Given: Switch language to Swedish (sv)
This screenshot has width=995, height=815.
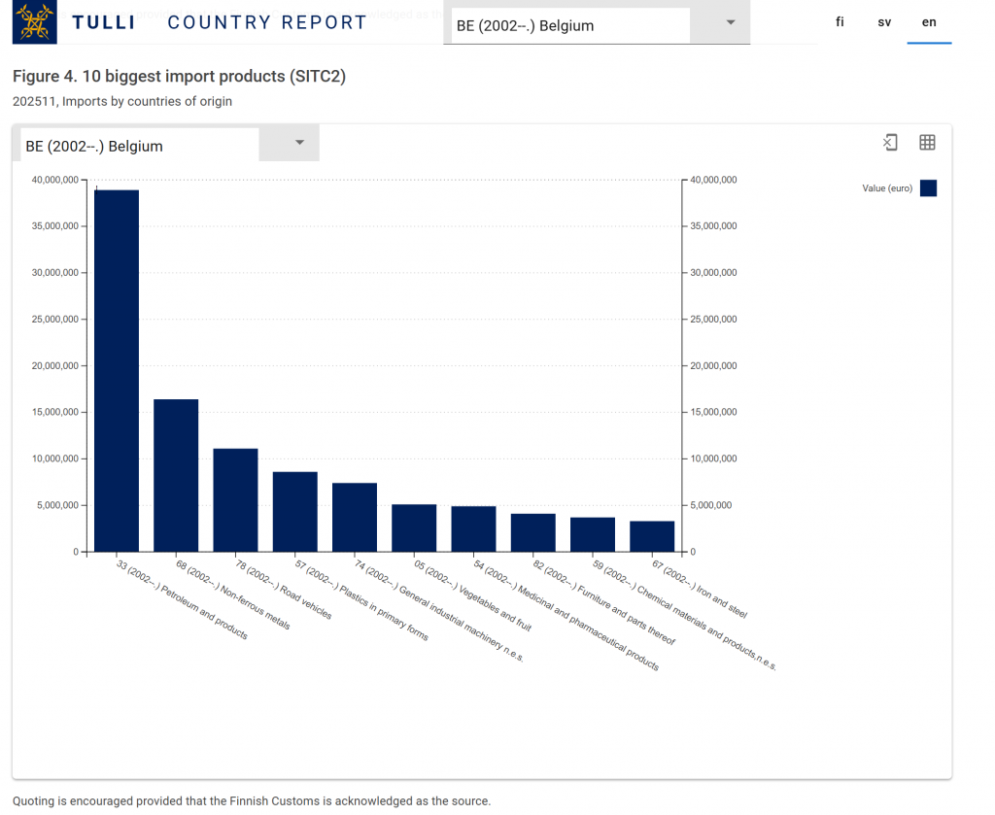Looking at the screenshot, I should click(884, 21).
